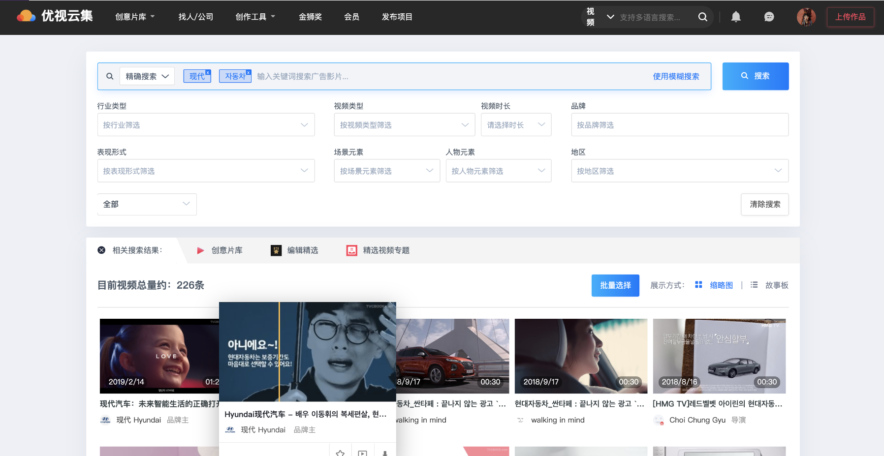Seek in hovered video at yellow progress line
The image size is (884, 456).
tap(279, 352)
